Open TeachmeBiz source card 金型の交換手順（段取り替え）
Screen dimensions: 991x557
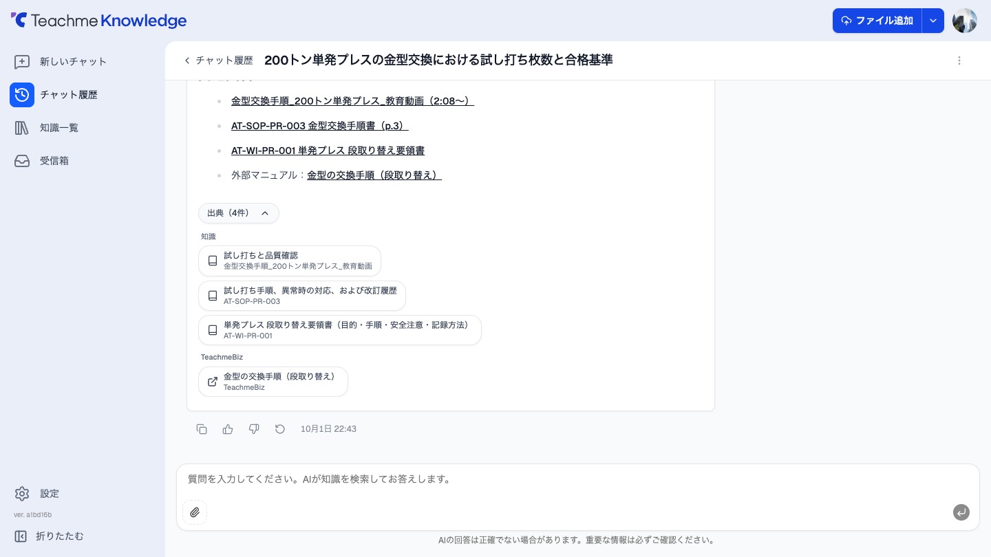click(x=273, y=382)
